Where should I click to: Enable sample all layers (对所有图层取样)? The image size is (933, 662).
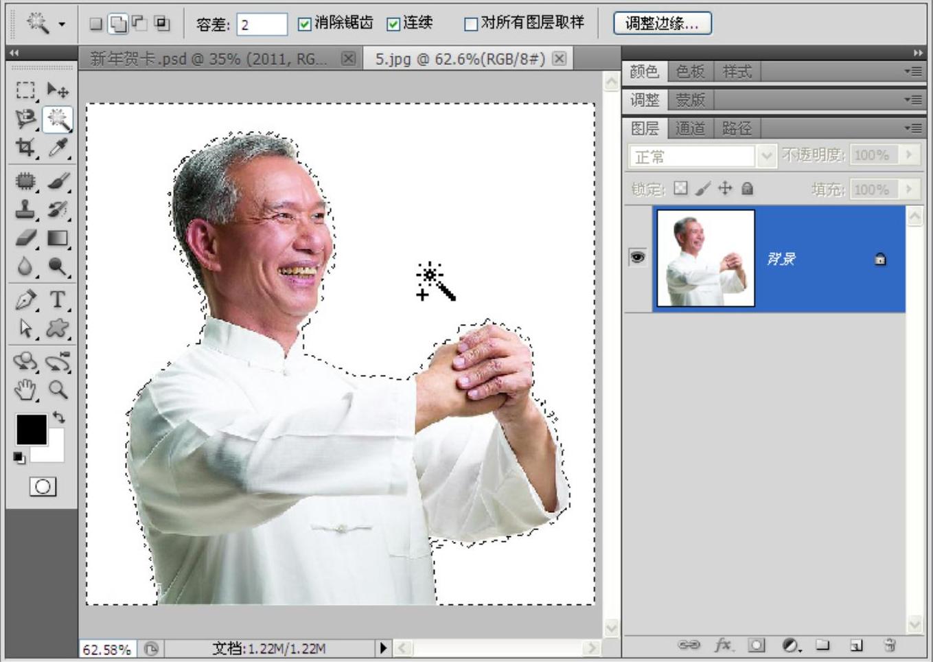pyautogui.click(x=471, y=24)
